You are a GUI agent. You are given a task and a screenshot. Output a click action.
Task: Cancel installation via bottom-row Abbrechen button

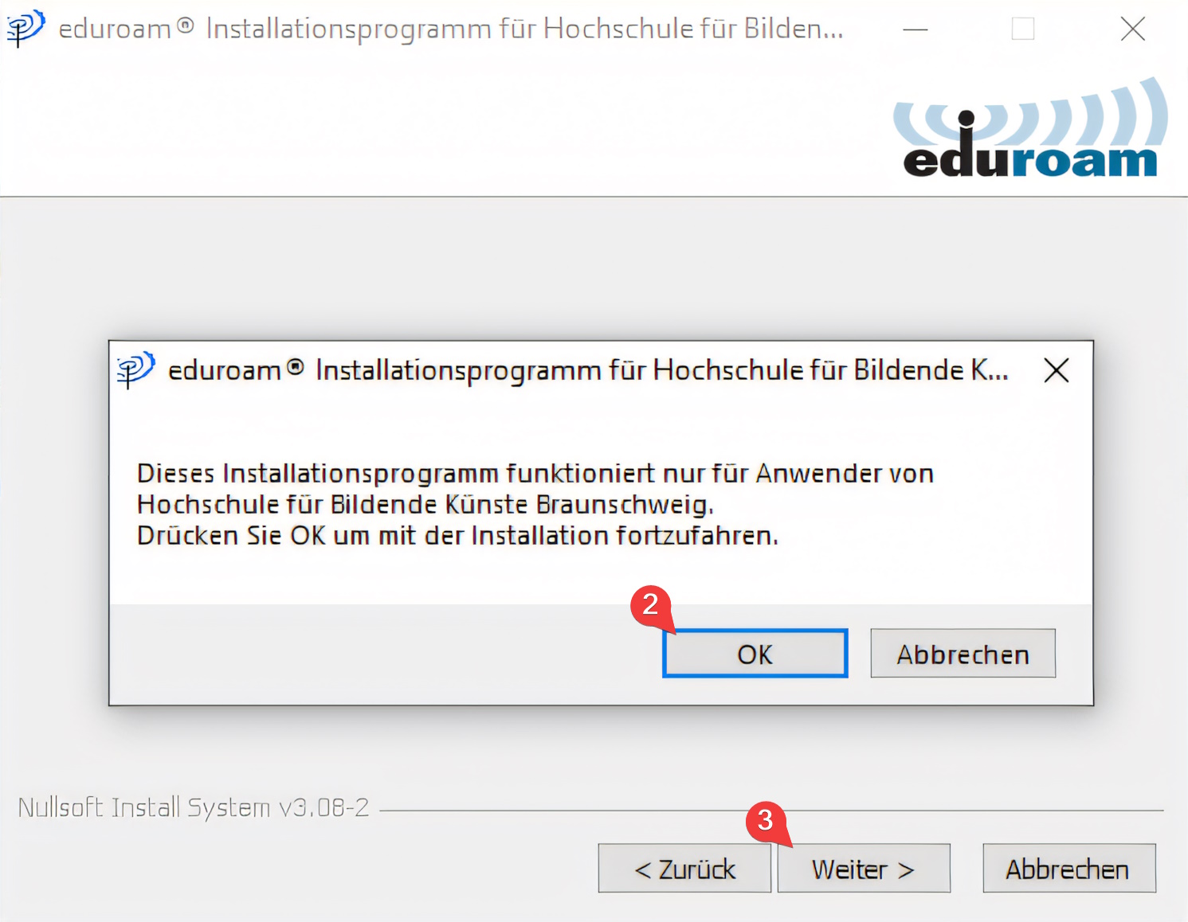(x=1068, y=869)
